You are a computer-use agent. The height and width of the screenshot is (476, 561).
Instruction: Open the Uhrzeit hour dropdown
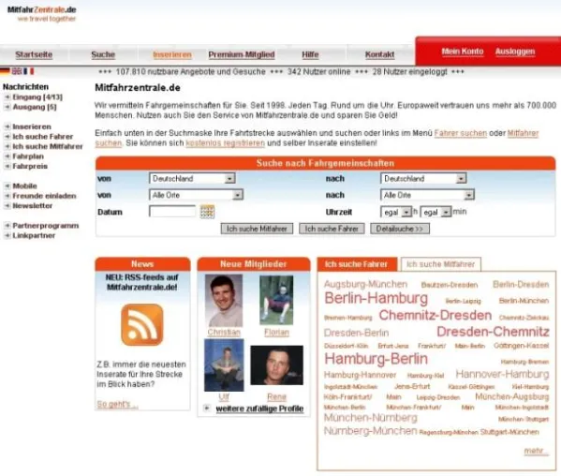tap(396, 212)
